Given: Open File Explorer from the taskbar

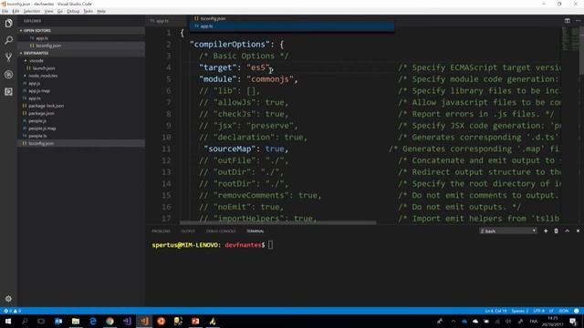Looking at the screenshot, I should (x=76, y=322).
